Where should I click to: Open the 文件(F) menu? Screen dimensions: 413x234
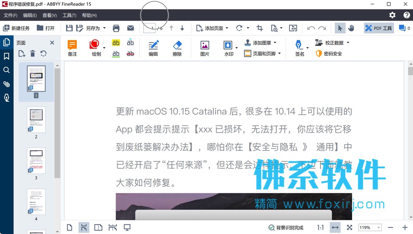pos(10,15)
